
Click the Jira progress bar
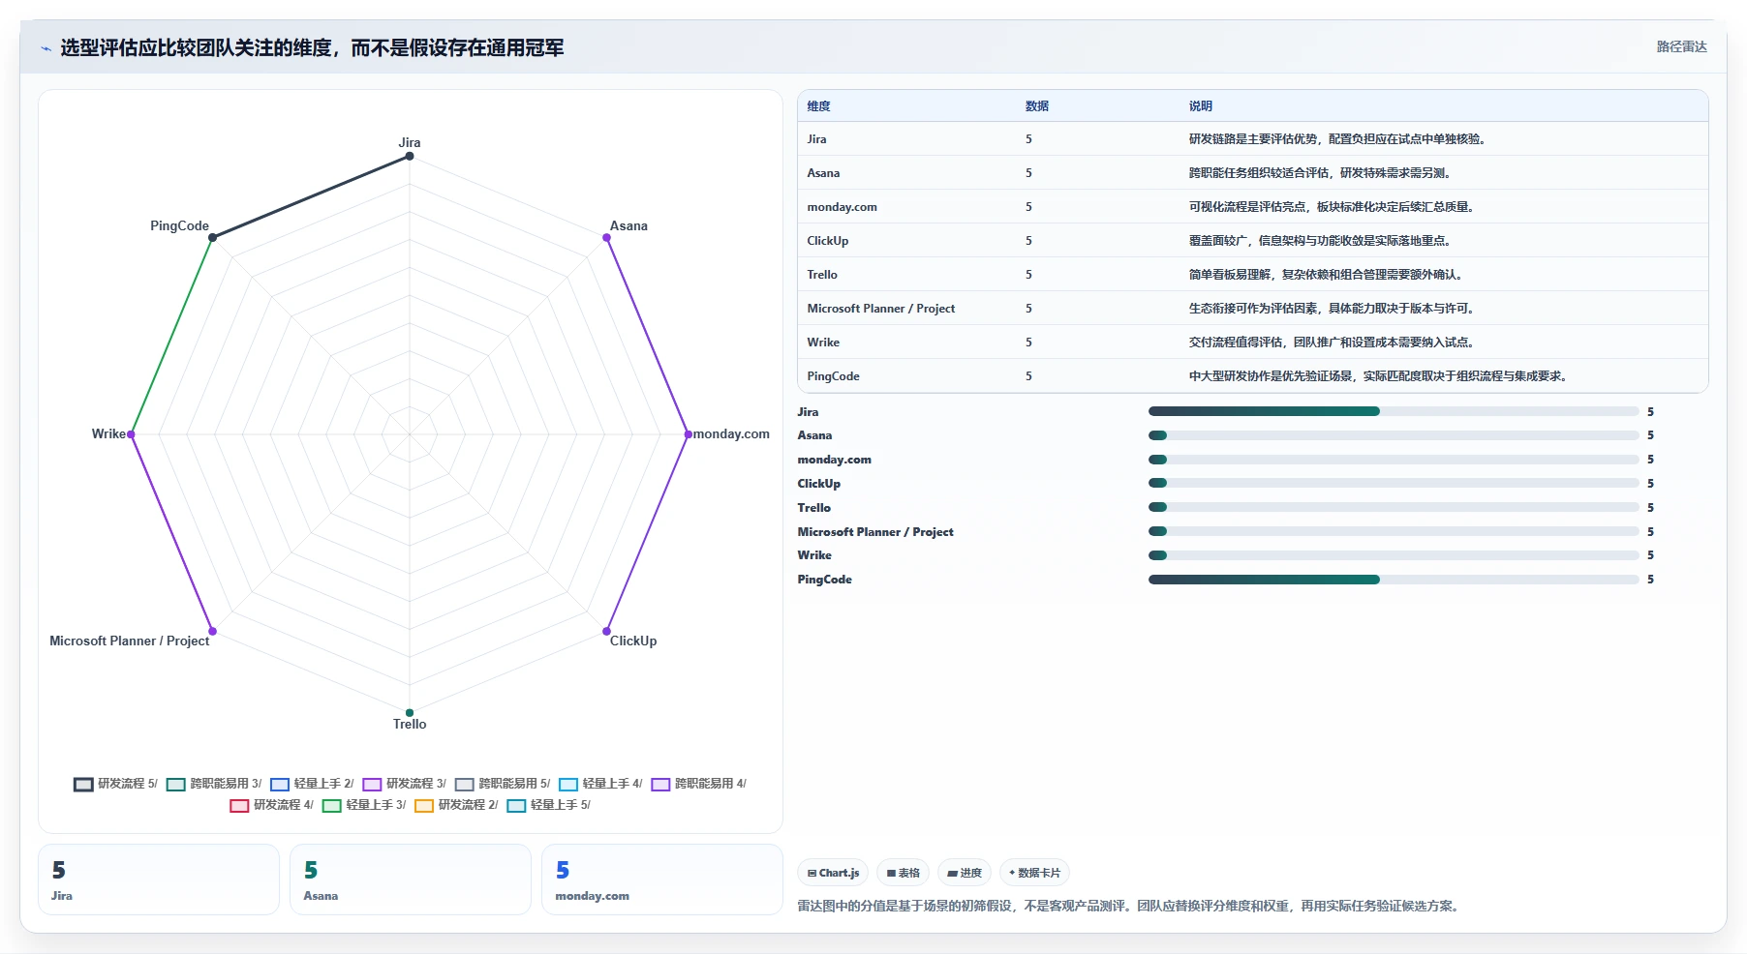tap(1394, 411)
